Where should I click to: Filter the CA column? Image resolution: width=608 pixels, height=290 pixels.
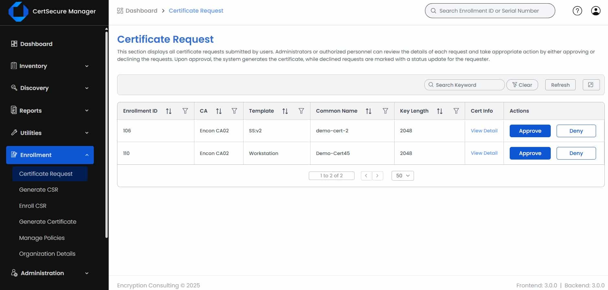pos(234,111)
